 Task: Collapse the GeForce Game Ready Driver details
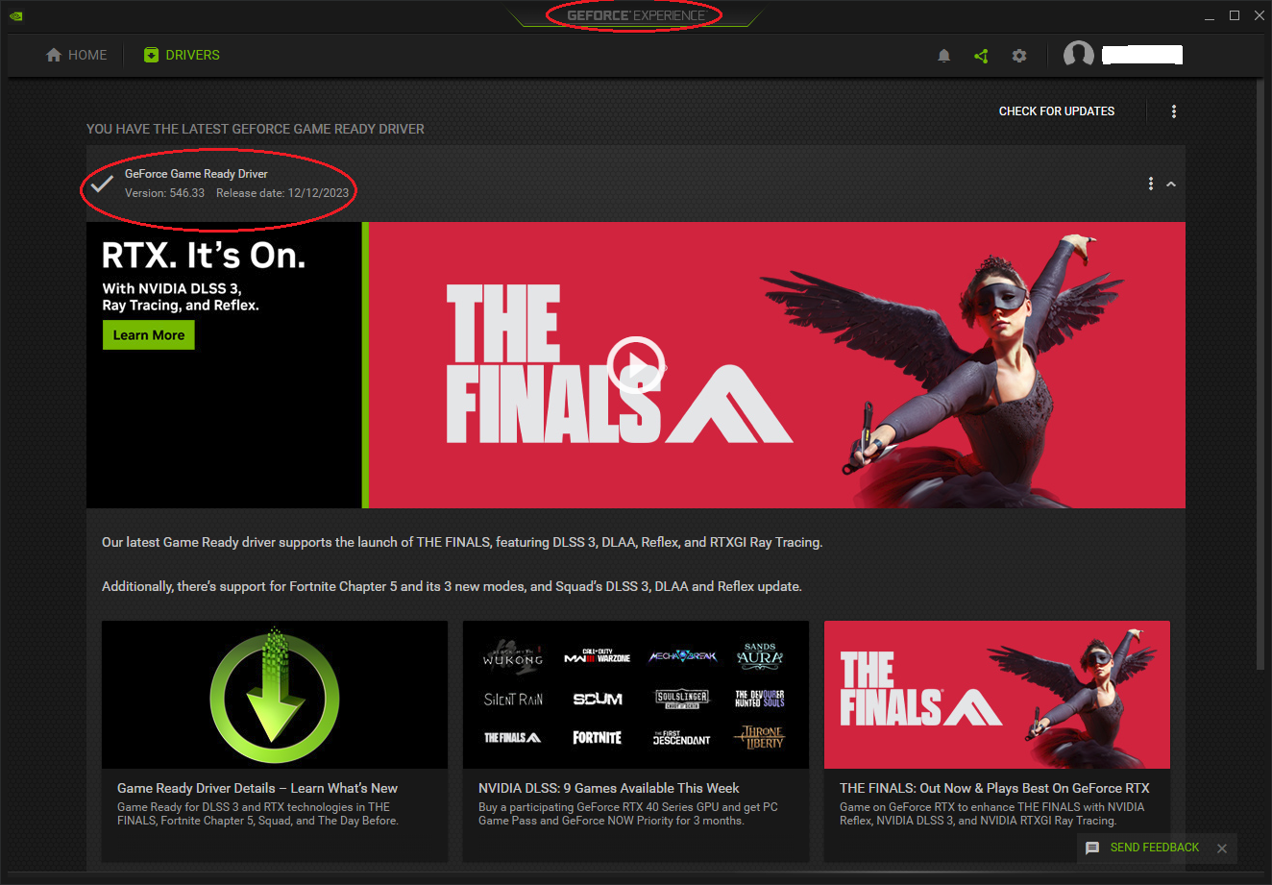1171,184
